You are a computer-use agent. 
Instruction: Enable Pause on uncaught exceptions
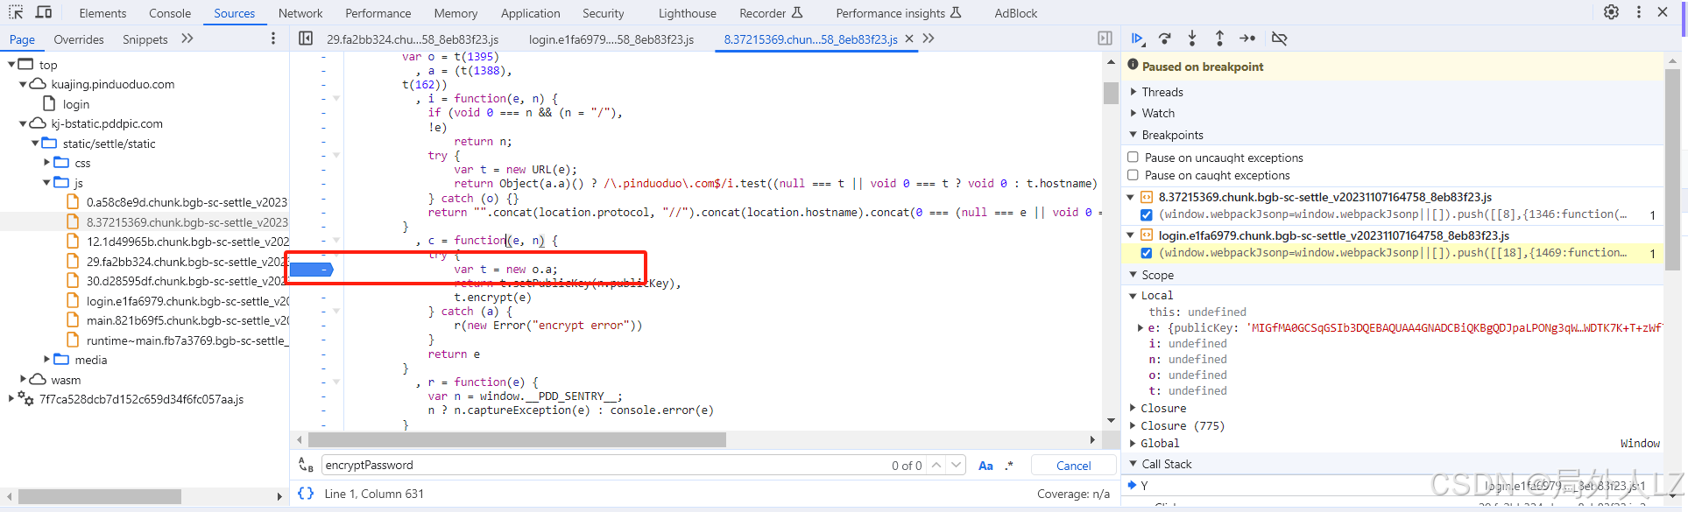click(x=1133, y=158)
